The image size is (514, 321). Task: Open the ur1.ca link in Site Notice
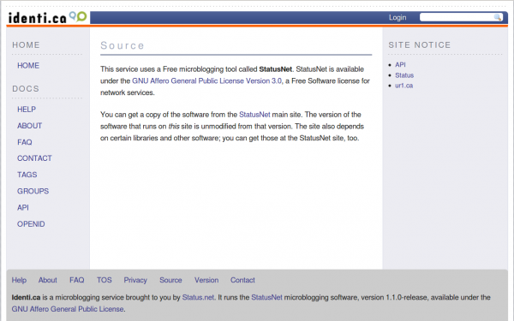[x=403, y=86]
